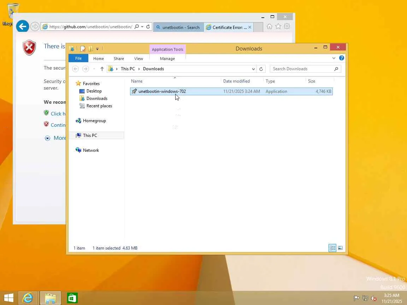
Task: Open Explorer help question mark
Action: tap(342, 58)
